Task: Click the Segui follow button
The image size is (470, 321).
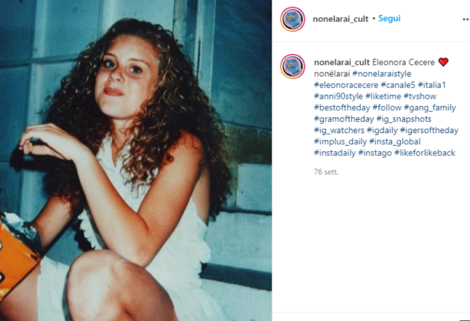Action: (x=389, y=18)
